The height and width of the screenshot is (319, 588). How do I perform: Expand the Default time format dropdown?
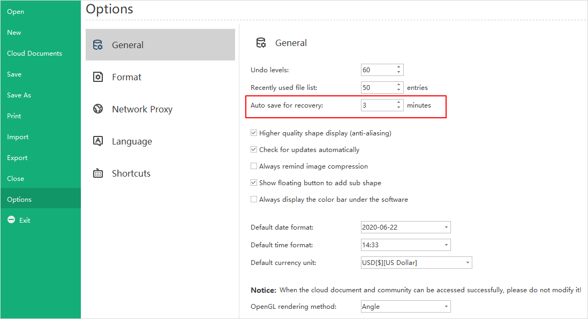pyautogui.click(x=405, y=245)
